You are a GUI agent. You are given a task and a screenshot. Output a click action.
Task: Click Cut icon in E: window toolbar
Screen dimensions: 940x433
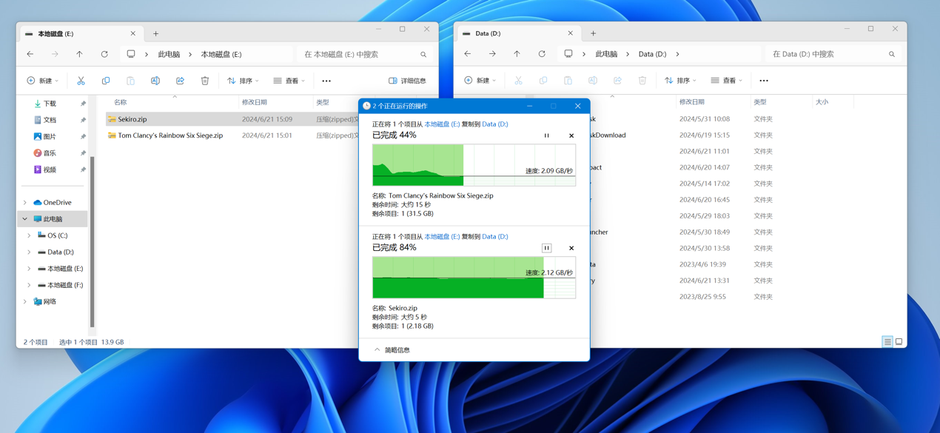pos(81,81)
